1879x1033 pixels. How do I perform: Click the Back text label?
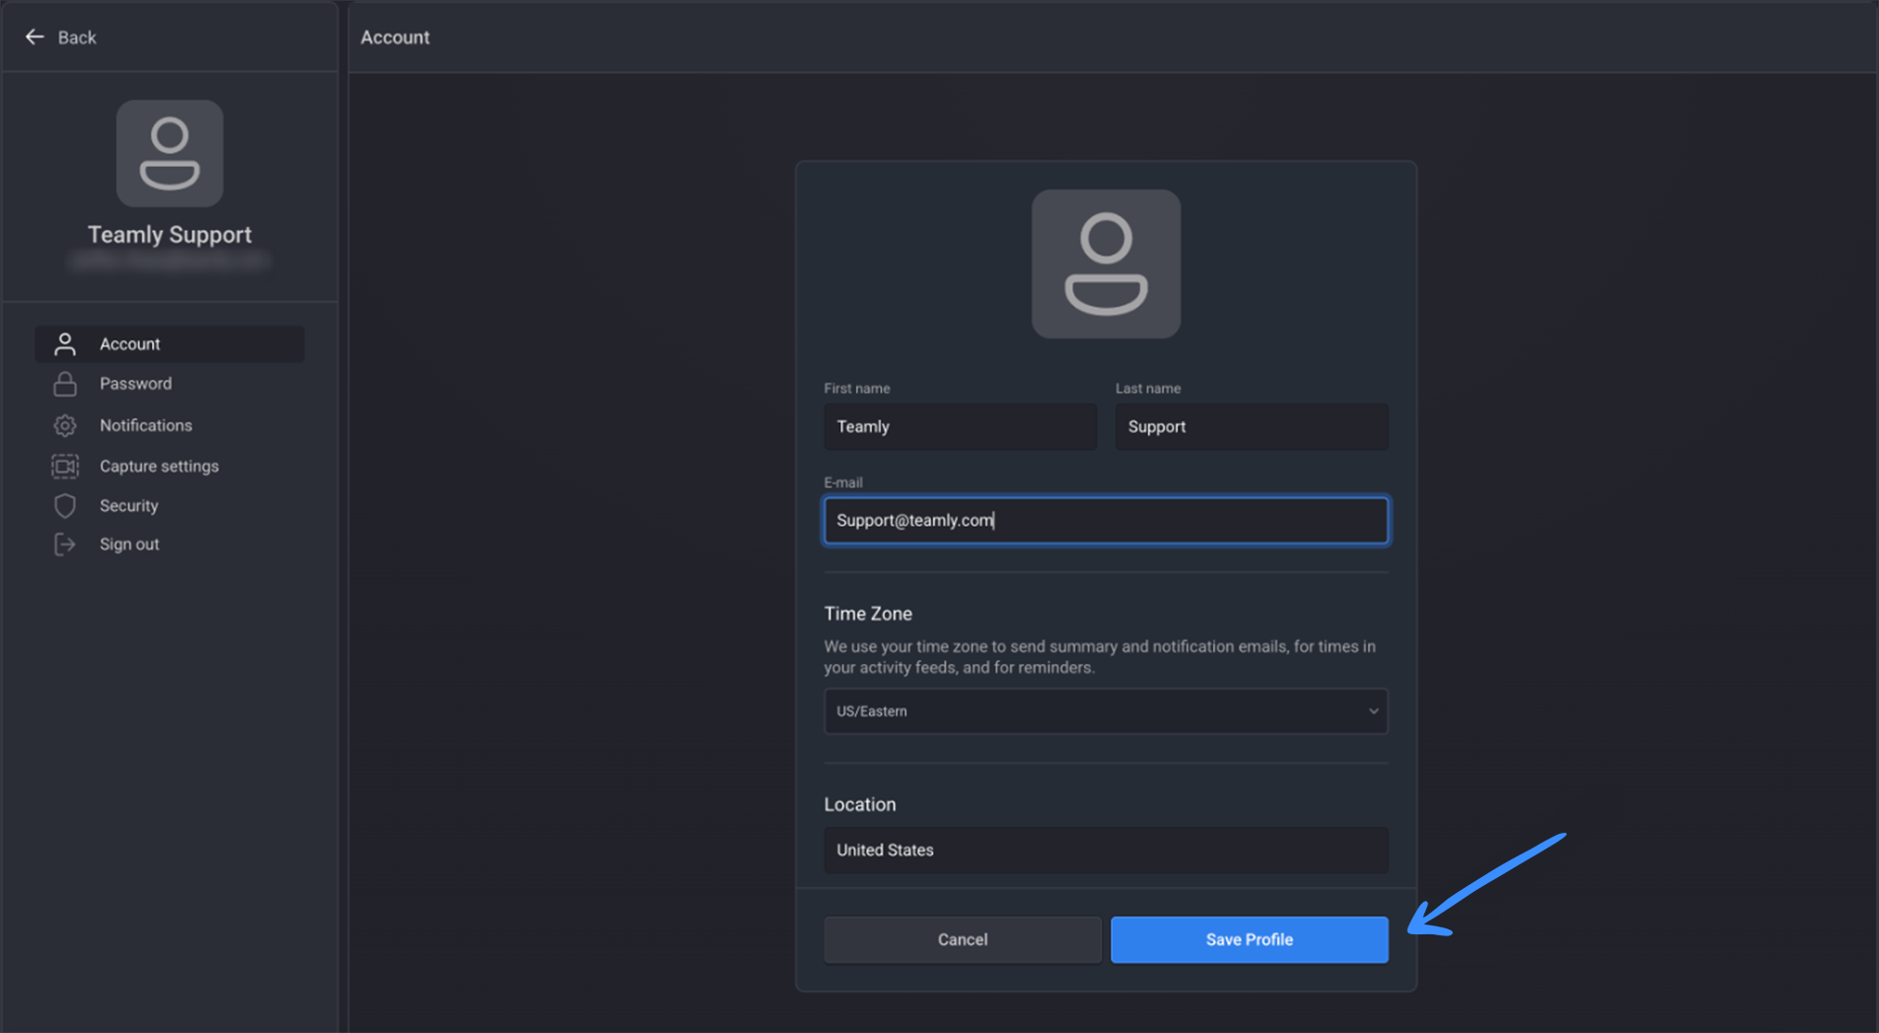coord(77,37)
